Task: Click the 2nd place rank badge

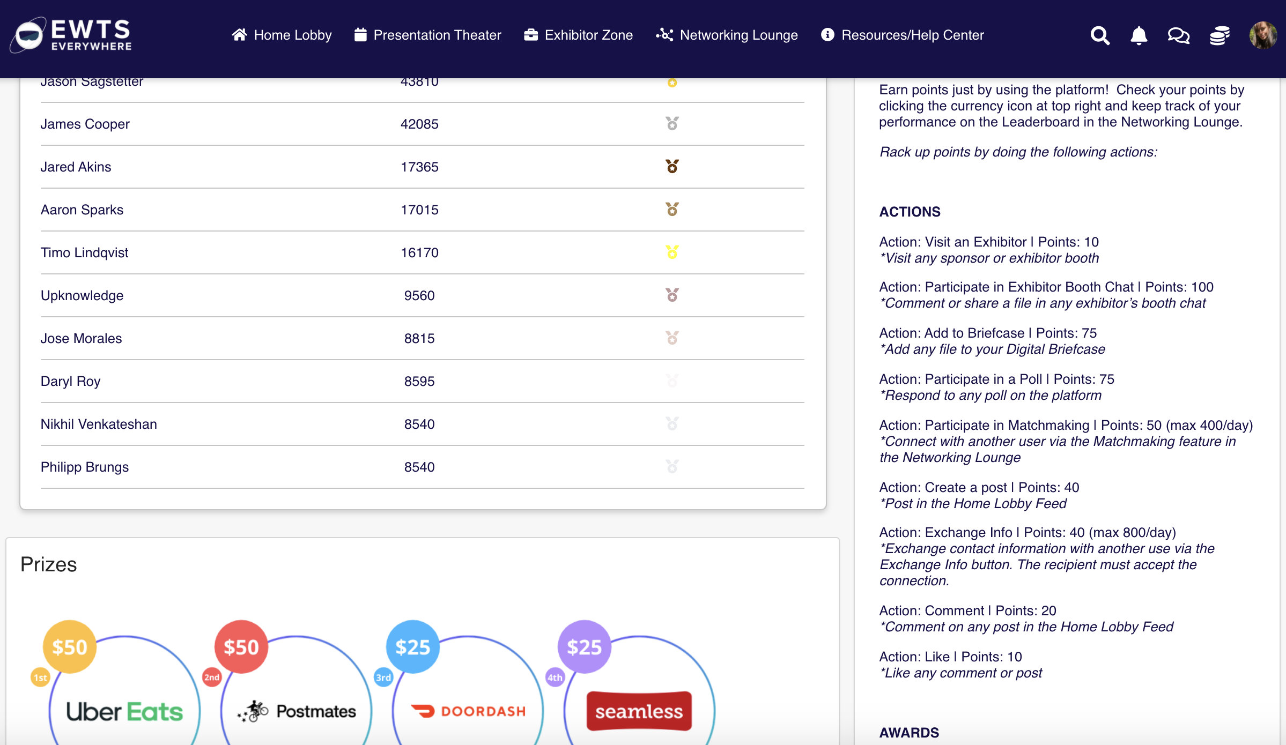Action: (x=212, y=677)
